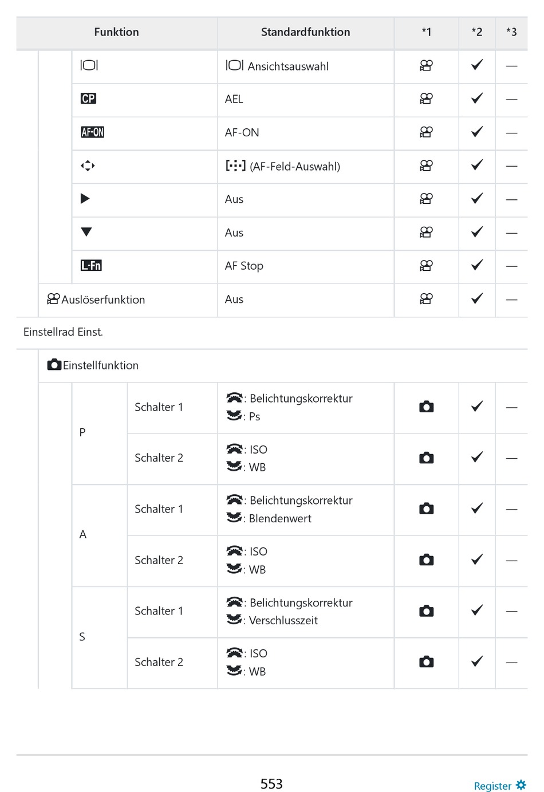Select the Einstellfunktion row label
The height and width of the screenshot is (792, 544).
pos(101,365)
